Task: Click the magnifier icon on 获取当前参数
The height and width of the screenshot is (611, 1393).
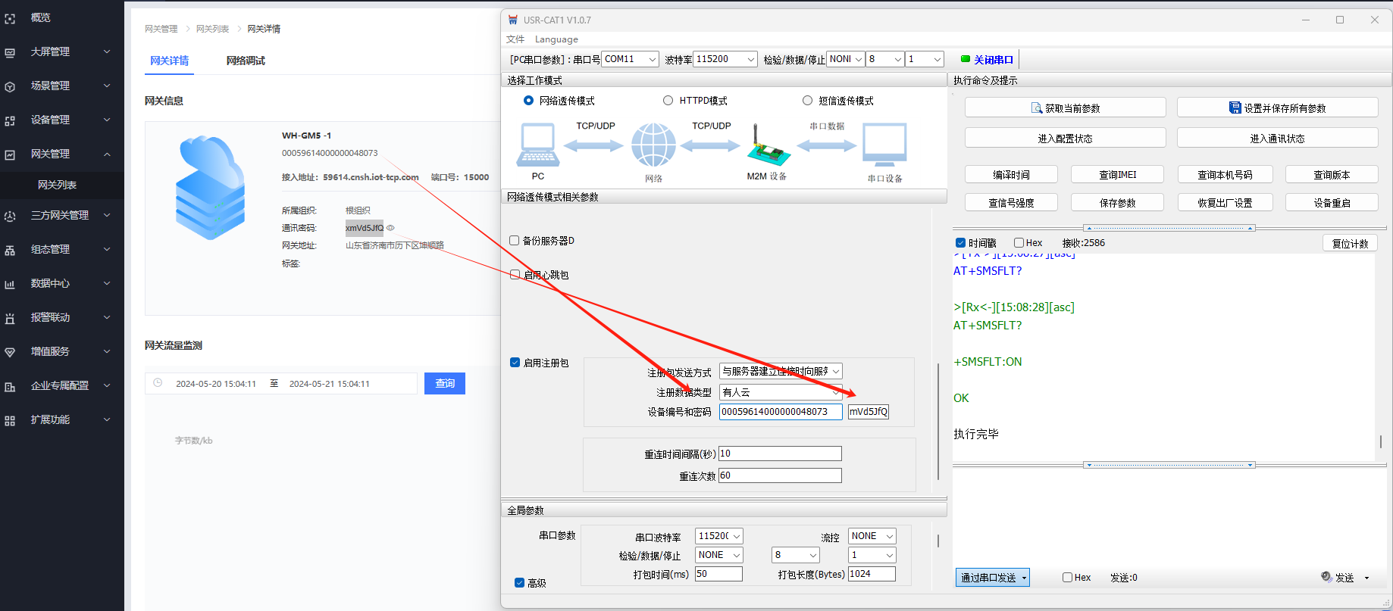Action: pyautogui.click(x=1036, y=108)
